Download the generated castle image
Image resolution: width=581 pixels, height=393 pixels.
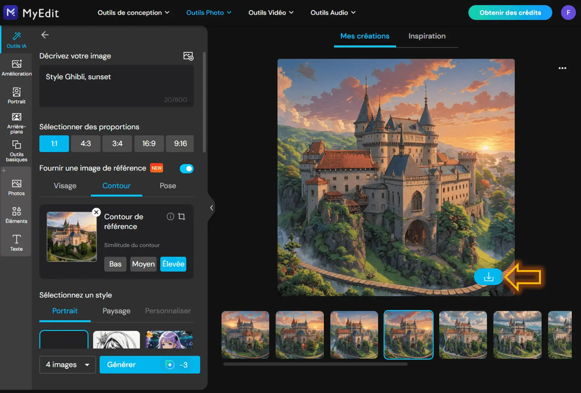(488, 277)
